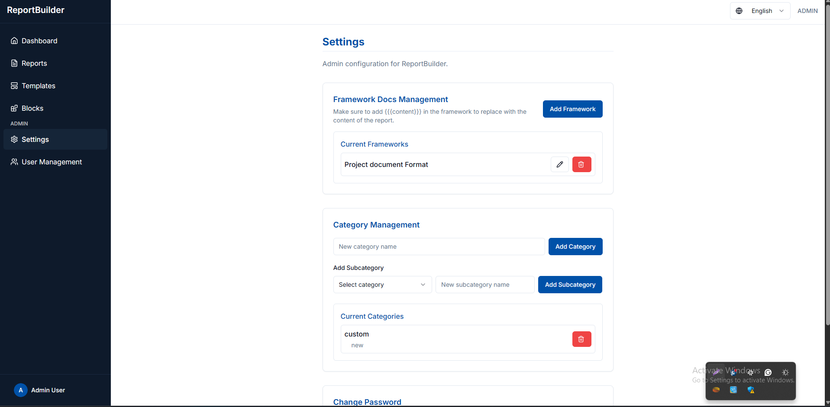
Task: Focus the New category name field
Action: 439,247
